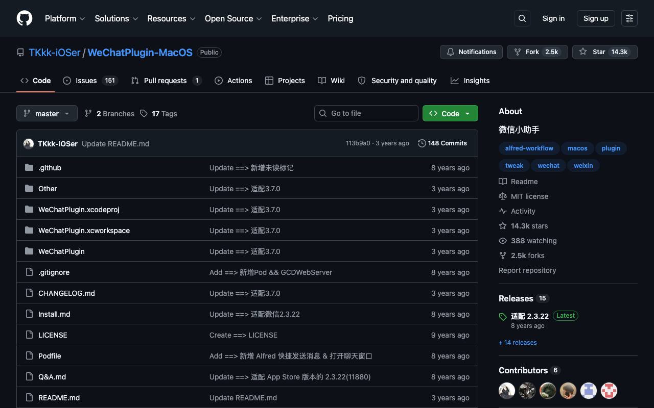Open the master branch switcher dropdown
654x408 pixels.
[x=47, y=113]
